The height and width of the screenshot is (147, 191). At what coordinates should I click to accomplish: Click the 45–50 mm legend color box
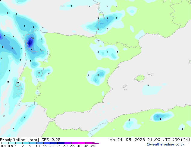click(x=89, y=143)
